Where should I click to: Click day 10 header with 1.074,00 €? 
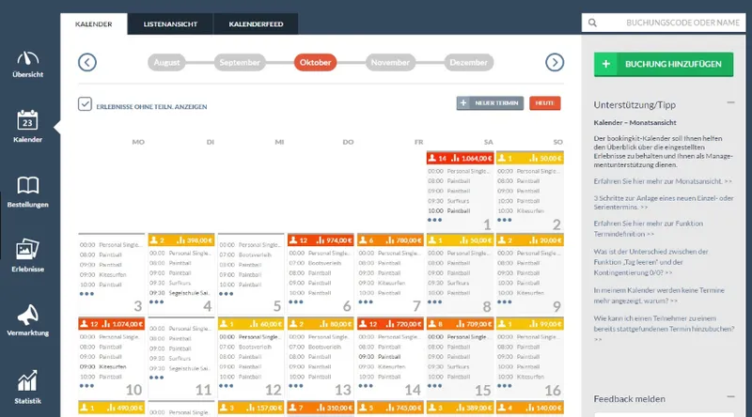[111, 323]
